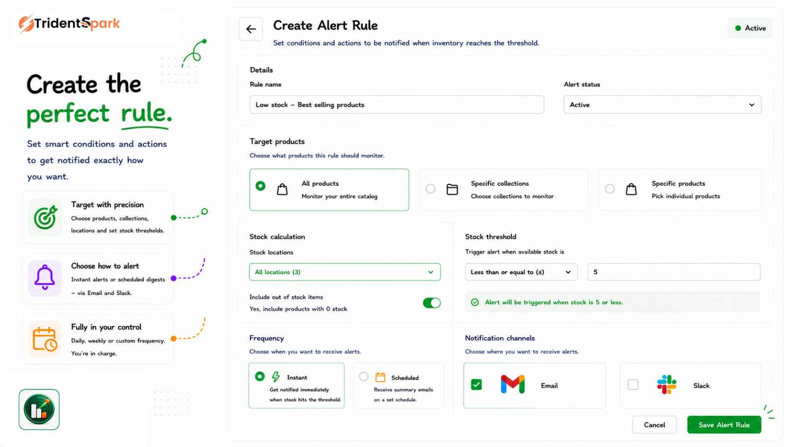Viewport: 795px width, 447px height.
Task: Click the green target precision icon
Action: click(x=45, y=218)
